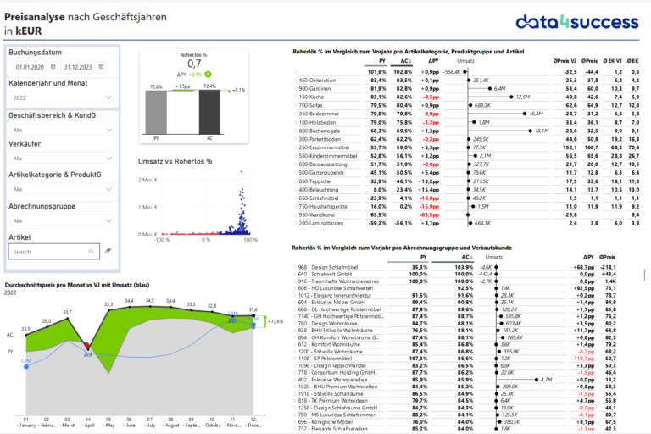Image resolution: width=651 pixels, height=434 pixels.
Task: Expand the 800-Bücherregale row
Action: pos(296,131)
